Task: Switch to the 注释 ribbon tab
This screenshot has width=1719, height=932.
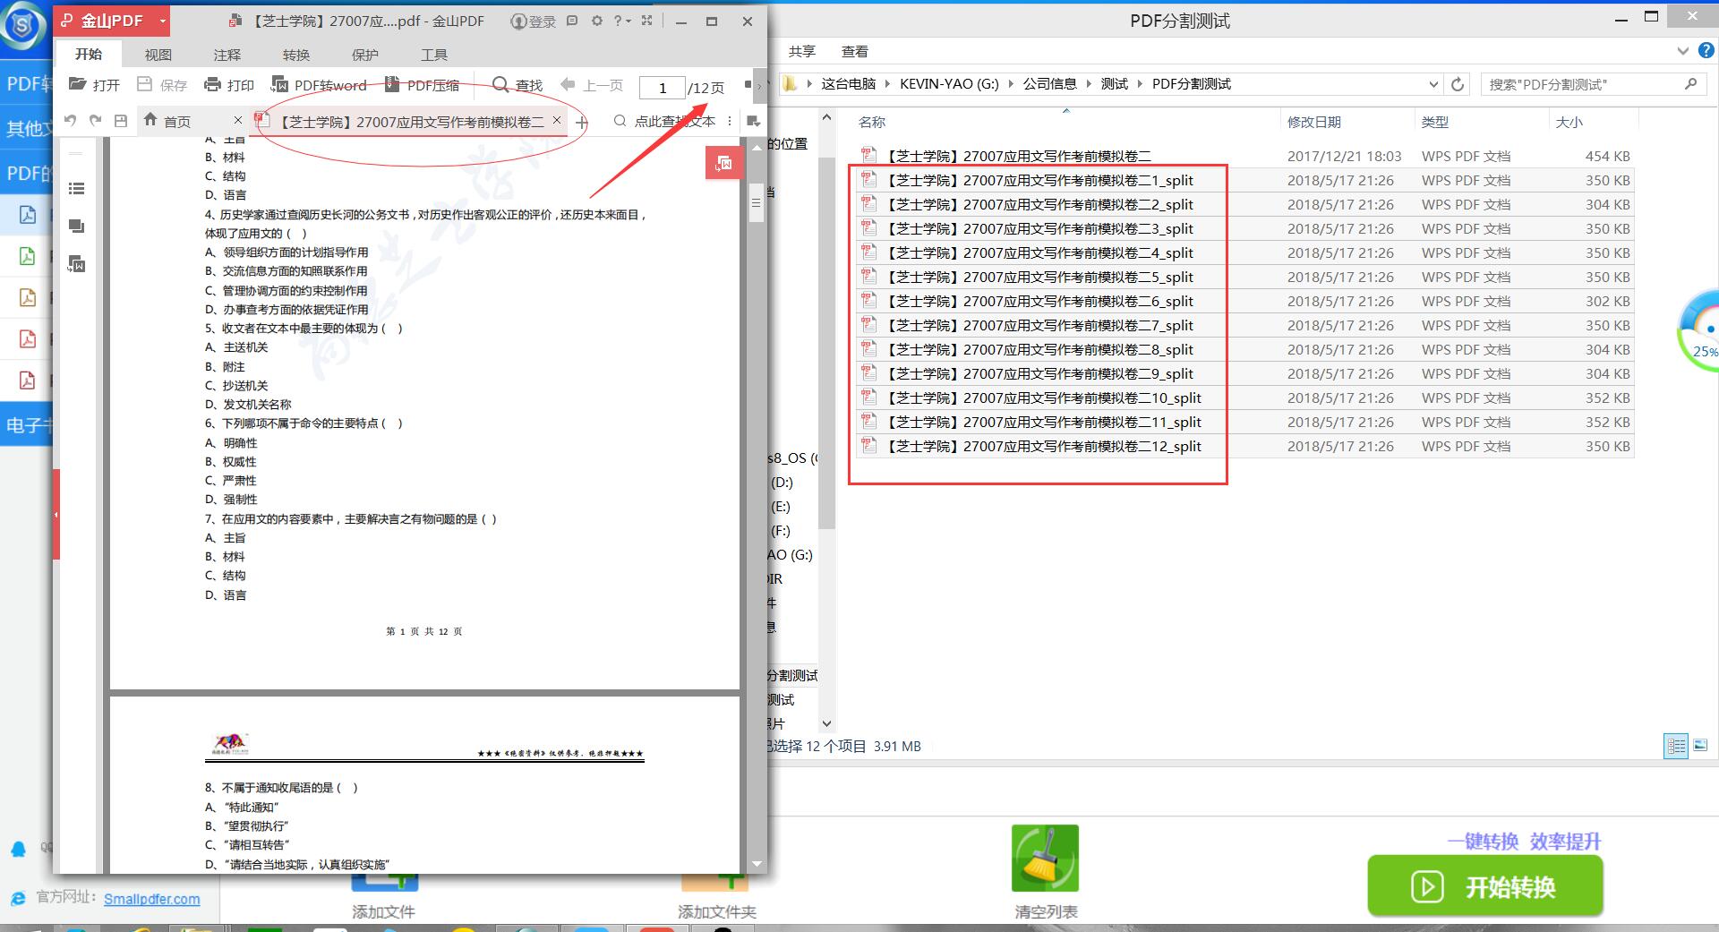Action: click(x=227, y=55)
